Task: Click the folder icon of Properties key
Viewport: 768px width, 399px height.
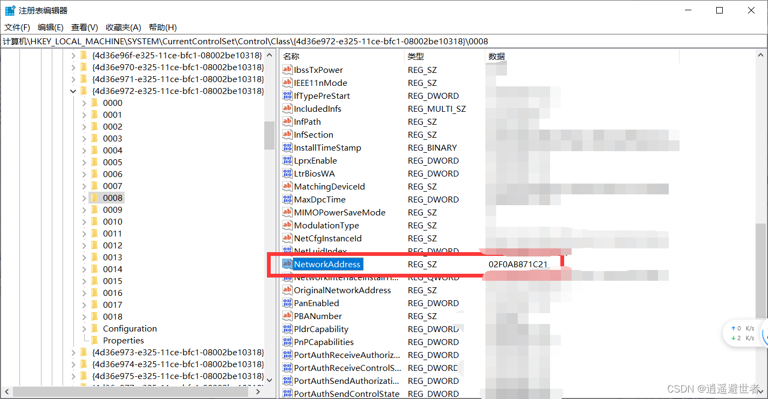Action: pyautogui.click(x=95, y=340)
